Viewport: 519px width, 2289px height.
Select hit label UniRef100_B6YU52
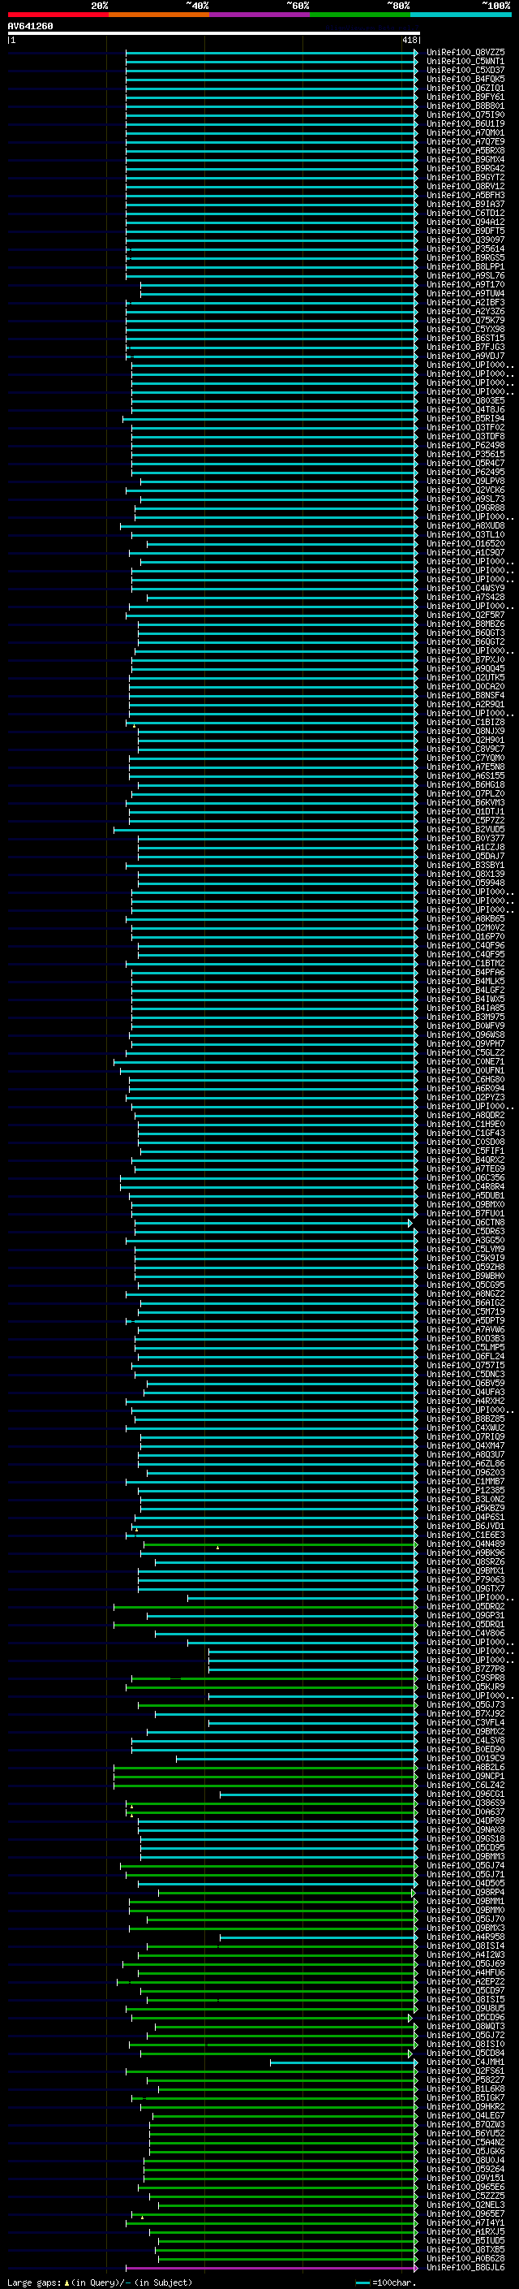pyautogui.click(x=465, y=2133)
